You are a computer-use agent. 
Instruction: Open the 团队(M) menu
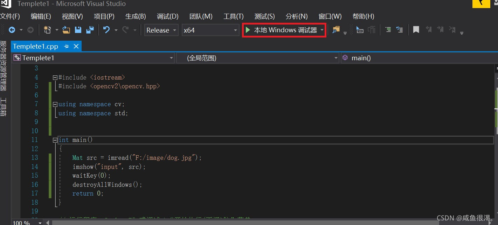201,16
